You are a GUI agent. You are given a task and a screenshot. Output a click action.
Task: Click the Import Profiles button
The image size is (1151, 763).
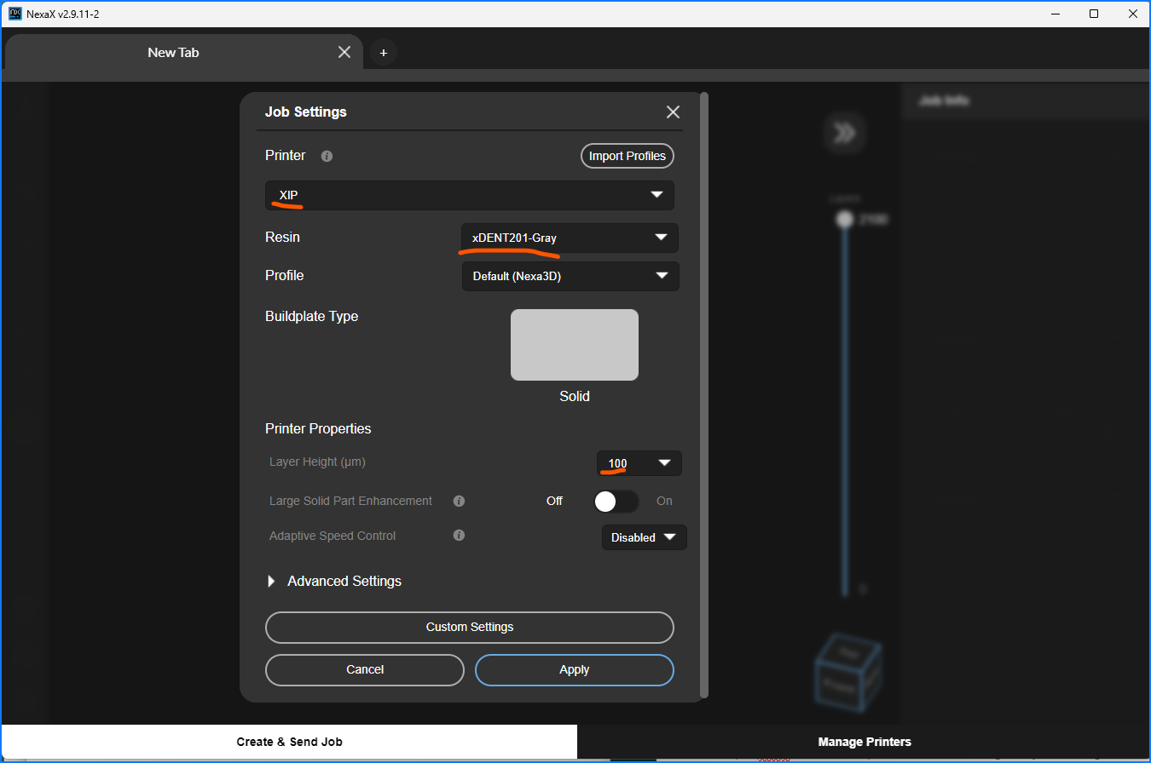(628, 156)
